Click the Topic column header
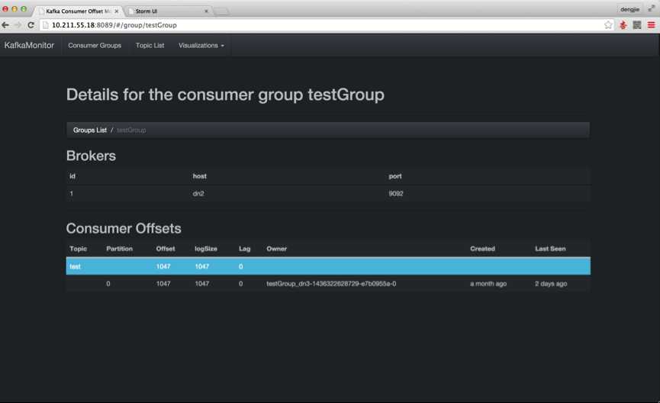 point(79,249)
